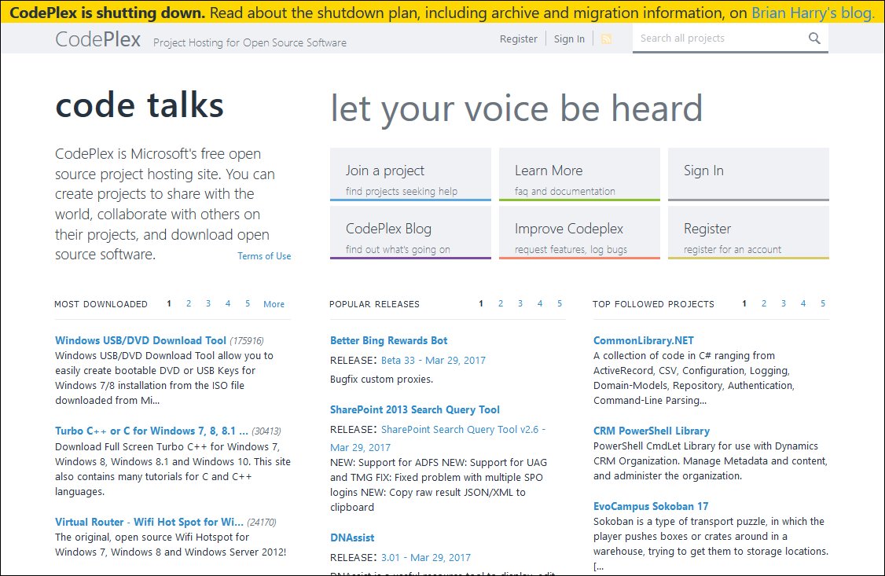The image size is (885, 576).
Task: Open the CommonLibrary.NET project
Action: (644, 340)
